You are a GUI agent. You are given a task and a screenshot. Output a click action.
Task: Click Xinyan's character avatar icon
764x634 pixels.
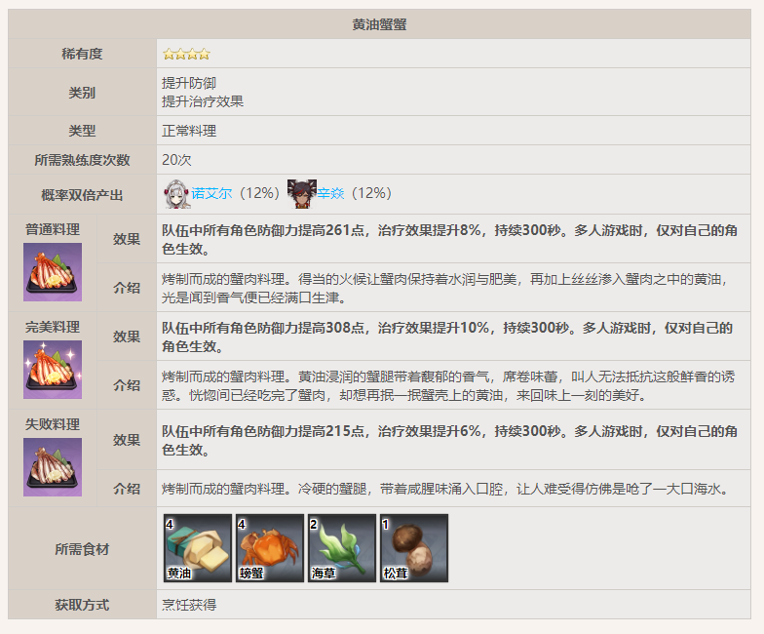pos(302,193)
